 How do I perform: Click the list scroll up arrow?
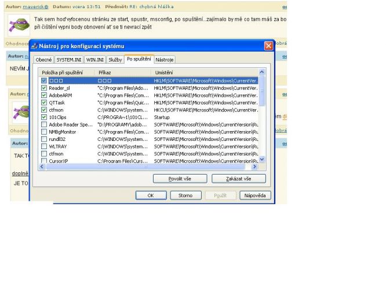click(x=262, y=72)
